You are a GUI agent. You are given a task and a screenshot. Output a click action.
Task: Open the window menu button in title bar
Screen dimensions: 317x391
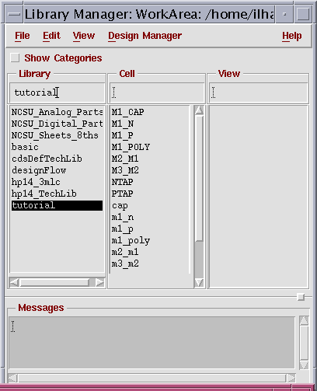tap(14, 14)
